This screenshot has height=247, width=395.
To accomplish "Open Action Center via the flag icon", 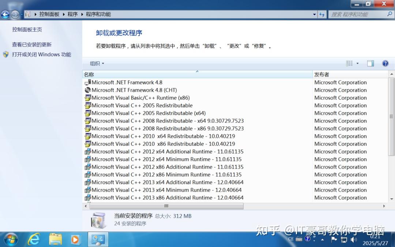I will (334, 239).
